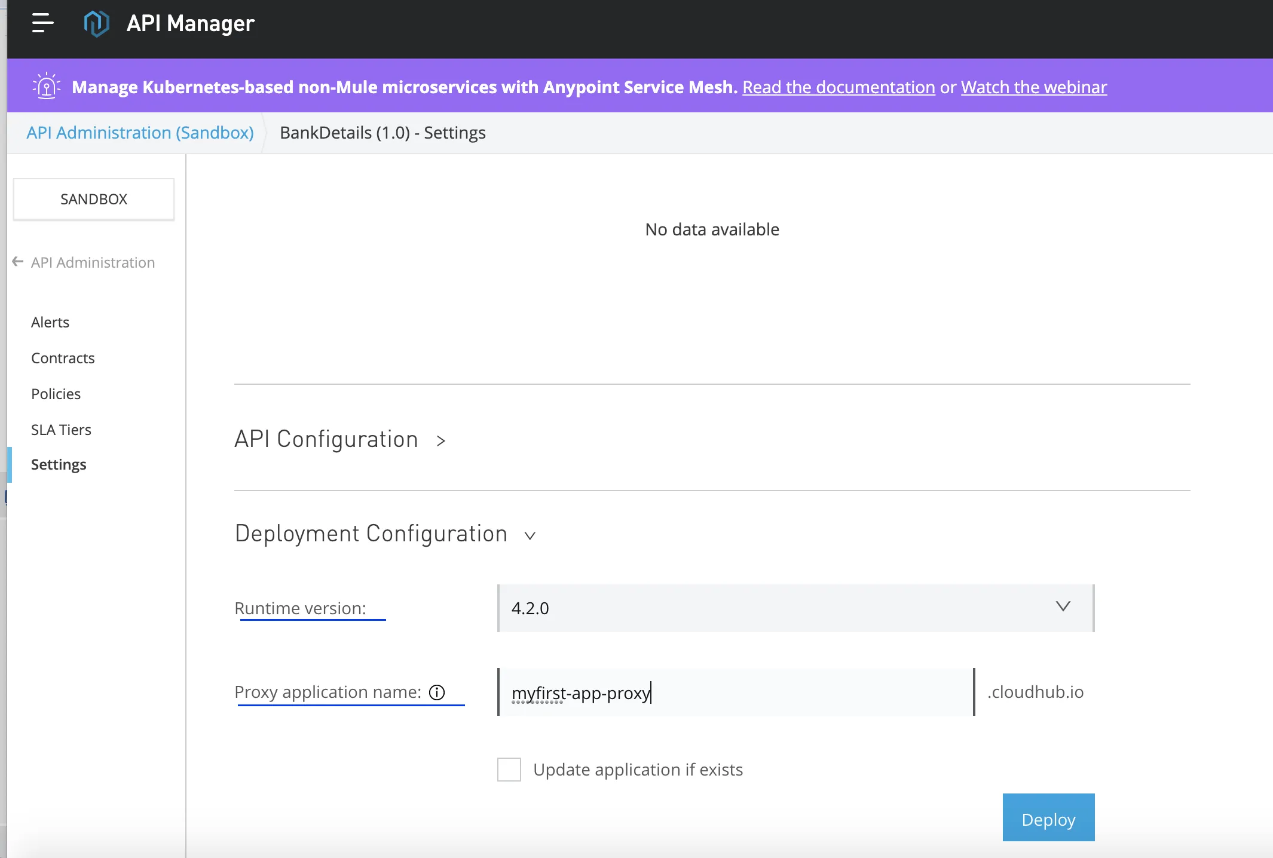Click the service mesh announcement bulb icon

click(47, 87)
